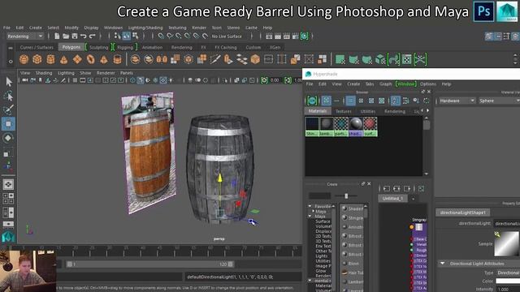
Task: Open the Texturing main menu
Action: pos(177,28)
